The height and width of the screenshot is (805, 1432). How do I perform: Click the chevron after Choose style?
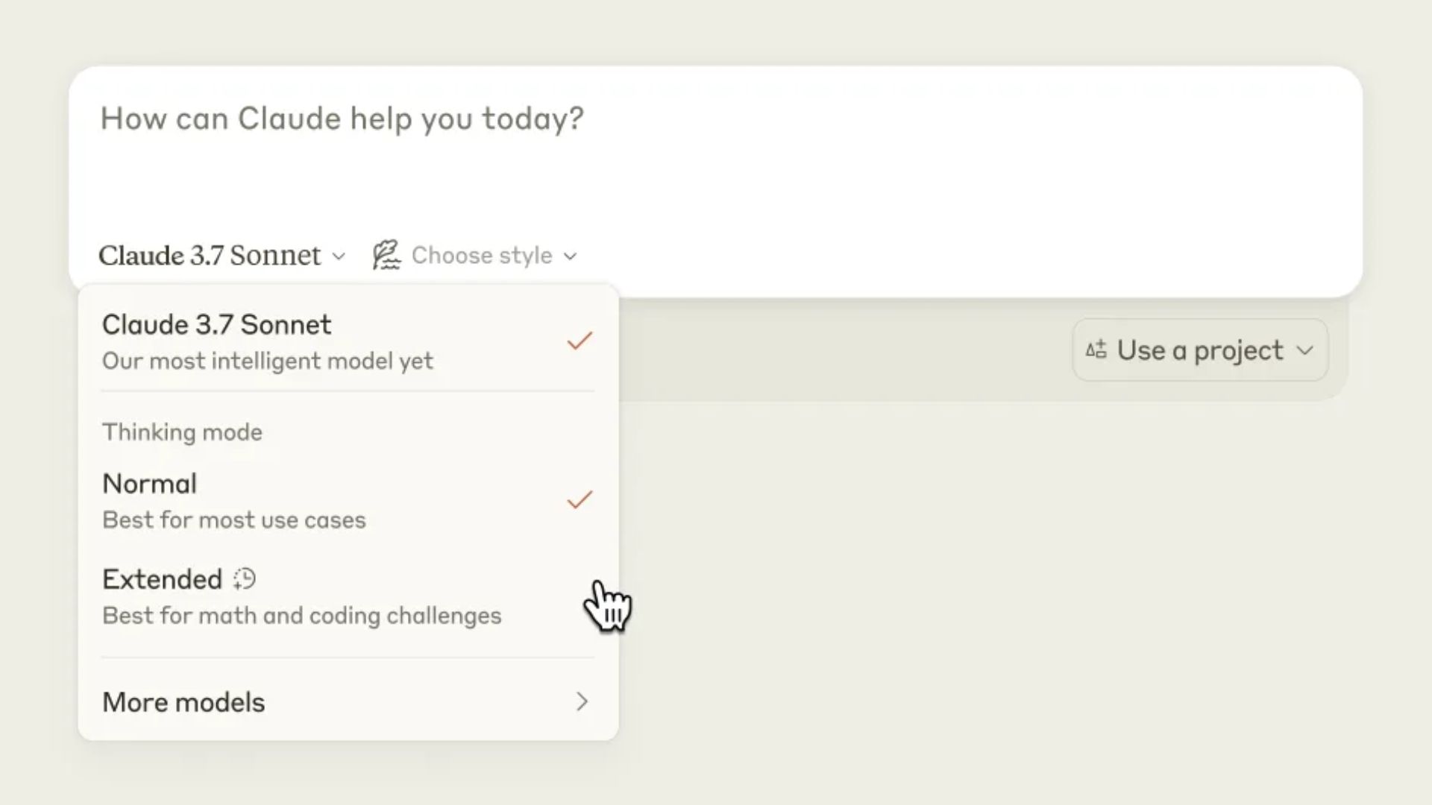pyautogui.click(x=572, y=256)
